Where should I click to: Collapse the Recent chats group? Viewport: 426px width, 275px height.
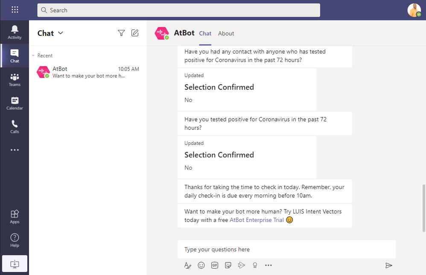point(33,56)
